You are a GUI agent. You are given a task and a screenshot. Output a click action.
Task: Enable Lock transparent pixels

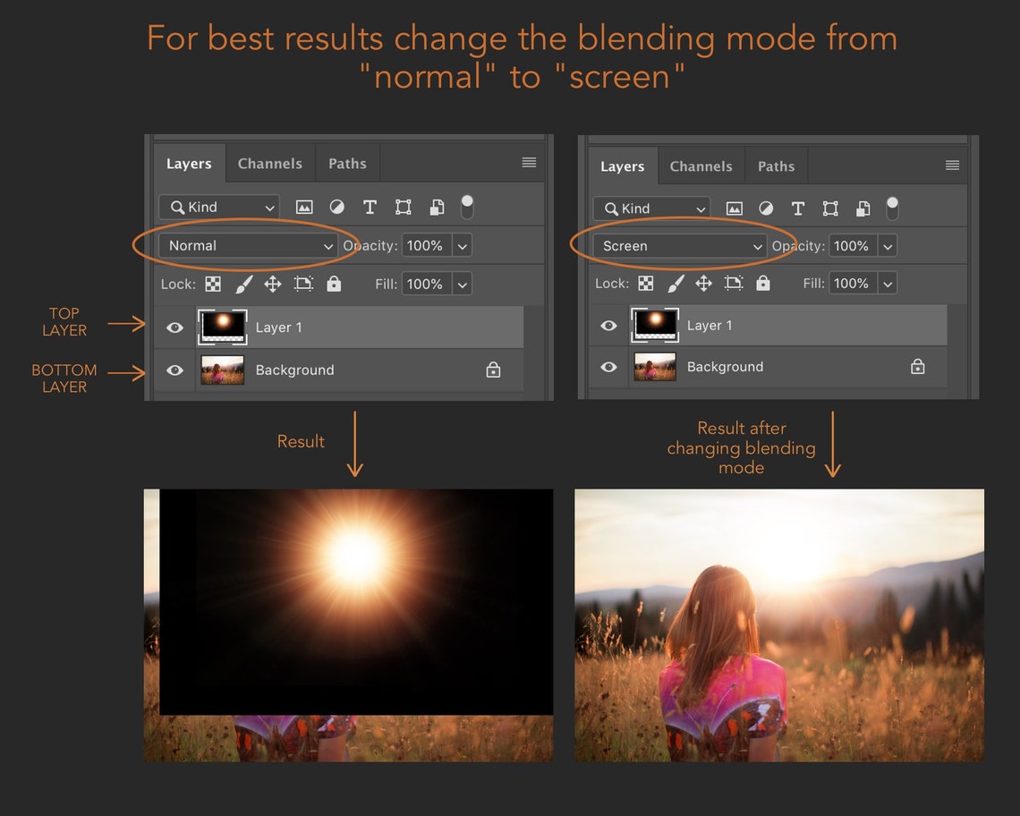(213, 284)
